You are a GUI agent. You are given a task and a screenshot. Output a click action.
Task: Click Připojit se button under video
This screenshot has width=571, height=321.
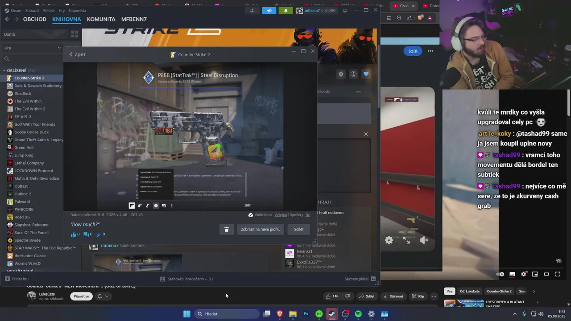click(81, 296)
